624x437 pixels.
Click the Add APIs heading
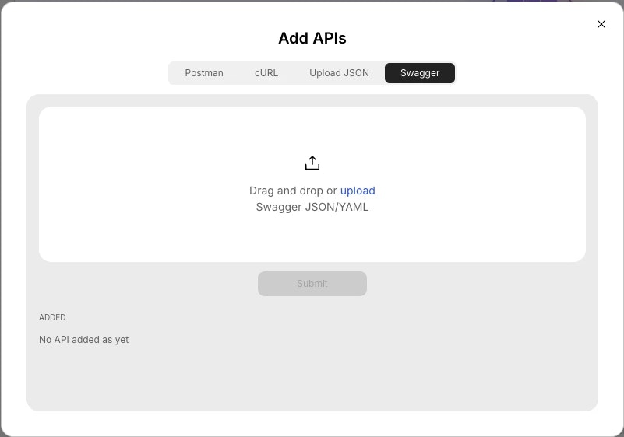point(312,38)
